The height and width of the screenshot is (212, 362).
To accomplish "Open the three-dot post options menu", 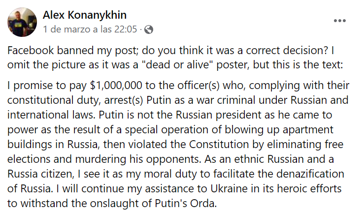I will point(340,21).
